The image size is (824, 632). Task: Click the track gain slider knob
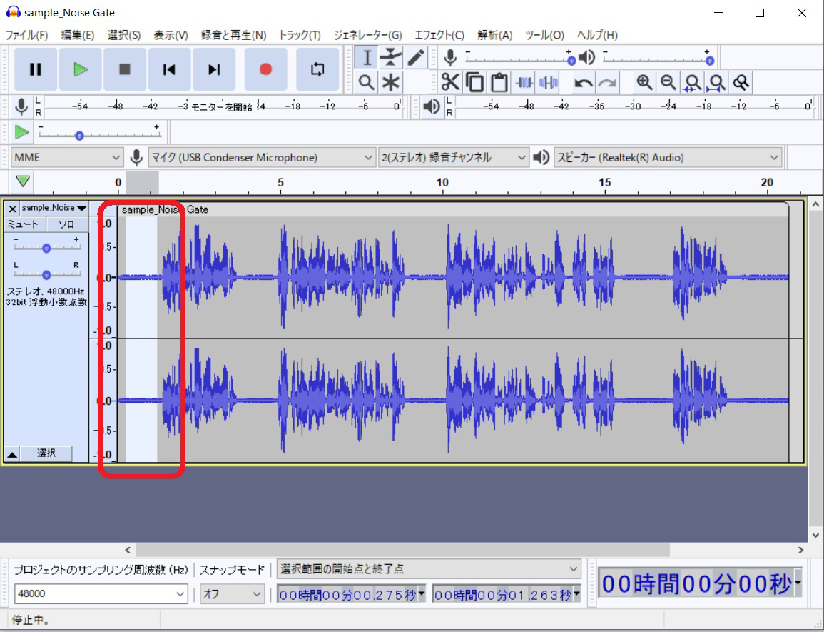coord(46,248)
